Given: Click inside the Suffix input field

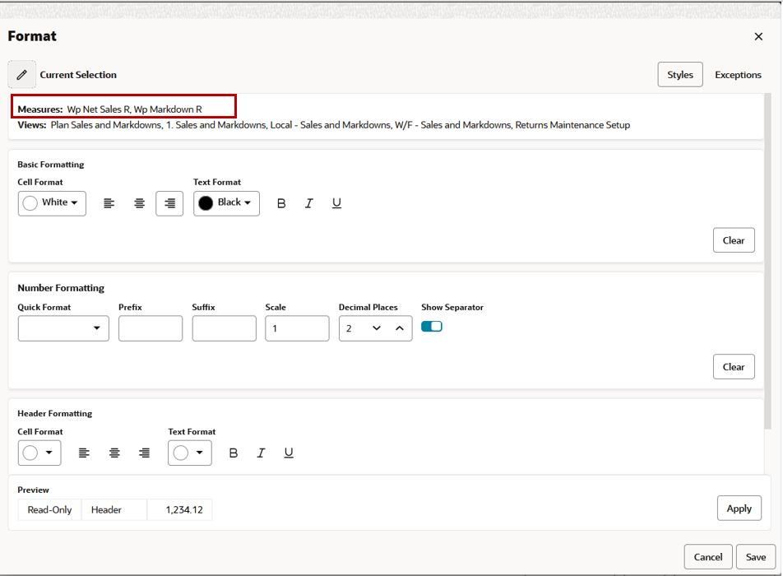Looking at the screenshot, I should 225,328.
